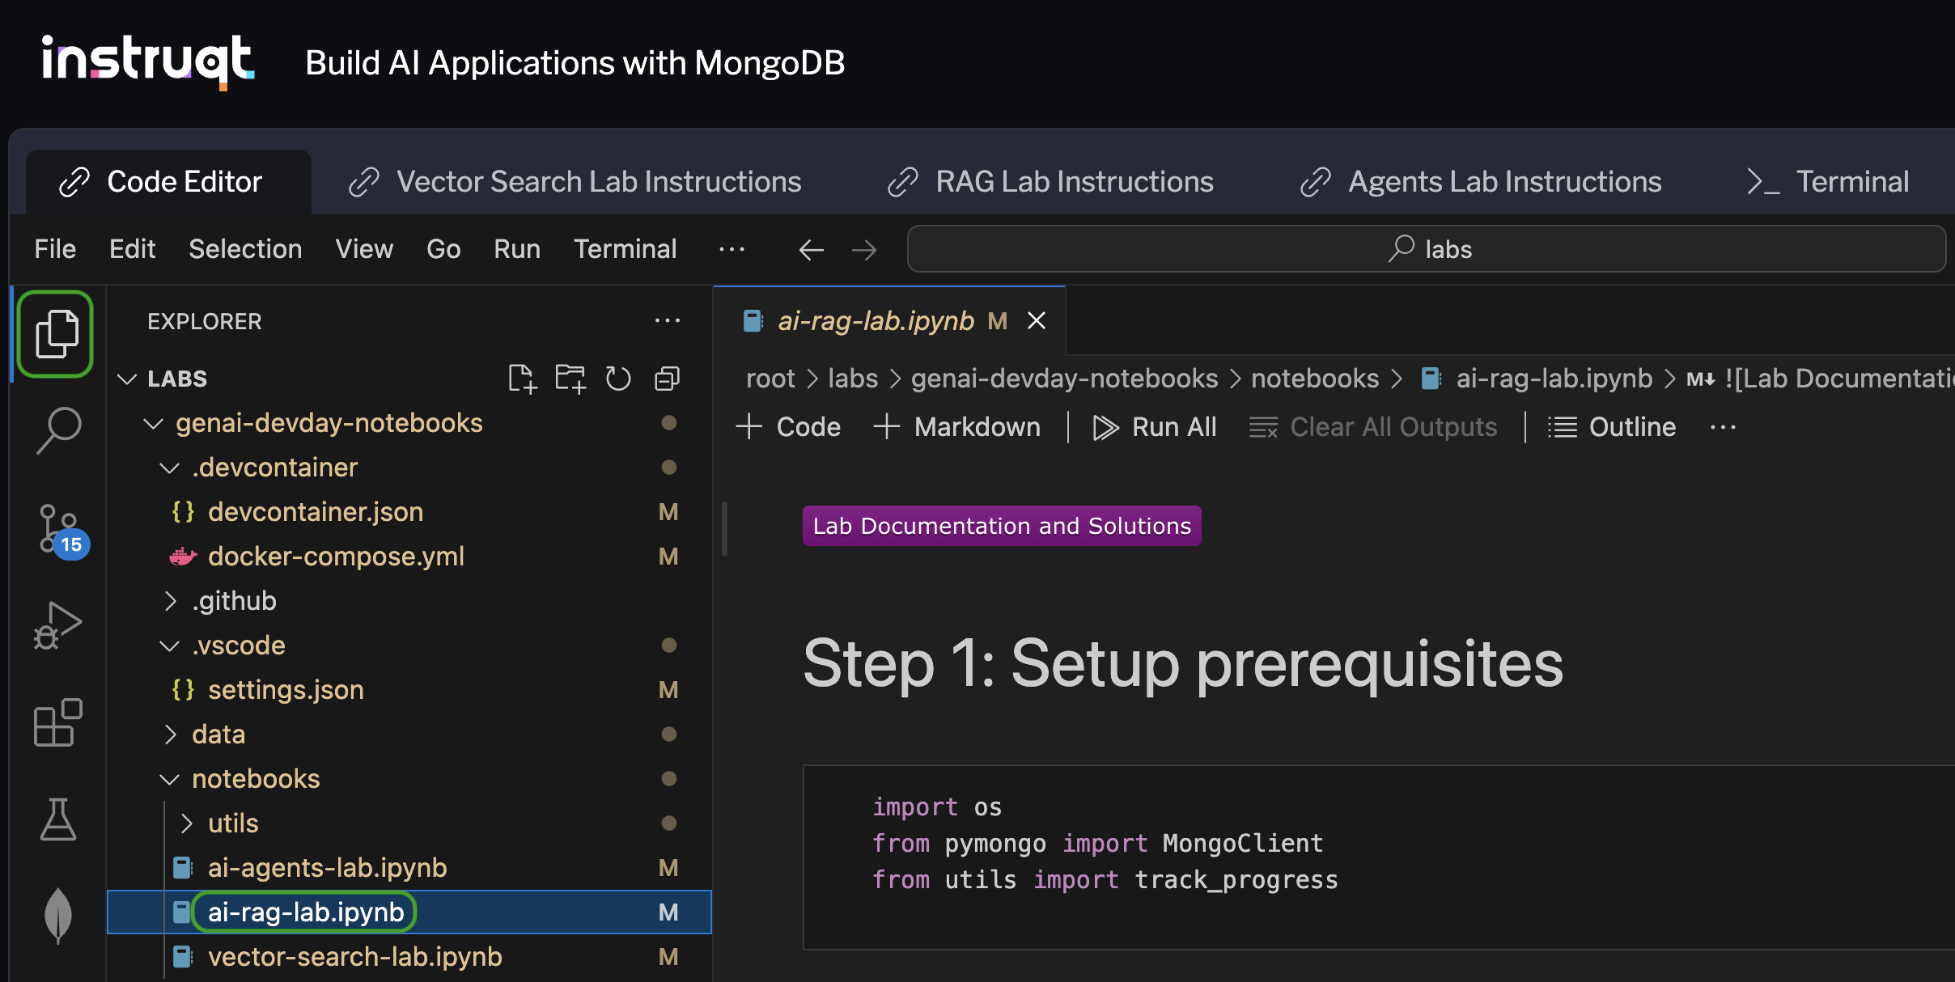1955x982 pixels.
Task: Collapse the .devcontainer folder
Action: [x=169, y=468]
